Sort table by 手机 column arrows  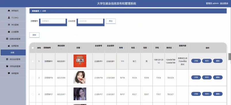coord(160,48)
